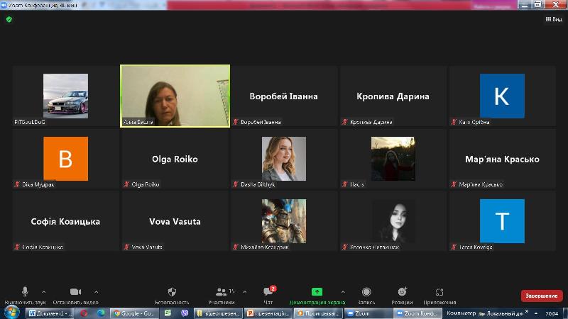The image size is (568, 319).
Task: Select the Воробей Іванна participant tile
Action: point(283,96)
